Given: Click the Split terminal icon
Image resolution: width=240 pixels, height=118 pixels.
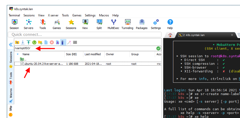Looking at the screenshot, I should [x=99, y=24].
